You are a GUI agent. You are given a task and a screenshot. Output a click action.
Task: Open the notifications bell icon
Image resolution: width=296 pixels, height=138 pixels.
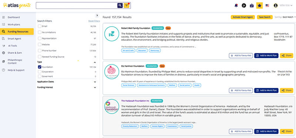[236, 6]
